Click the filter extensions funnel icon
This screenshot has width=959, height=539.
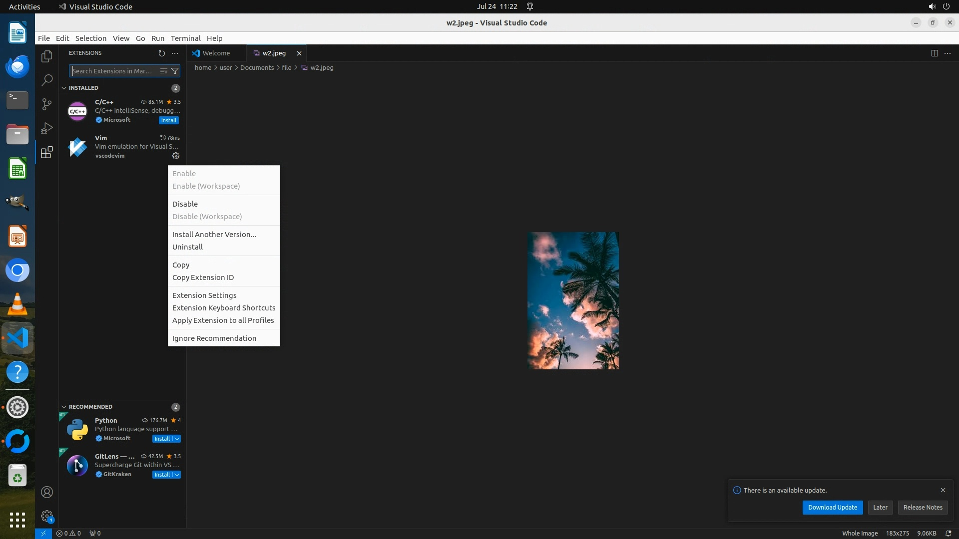175,71
